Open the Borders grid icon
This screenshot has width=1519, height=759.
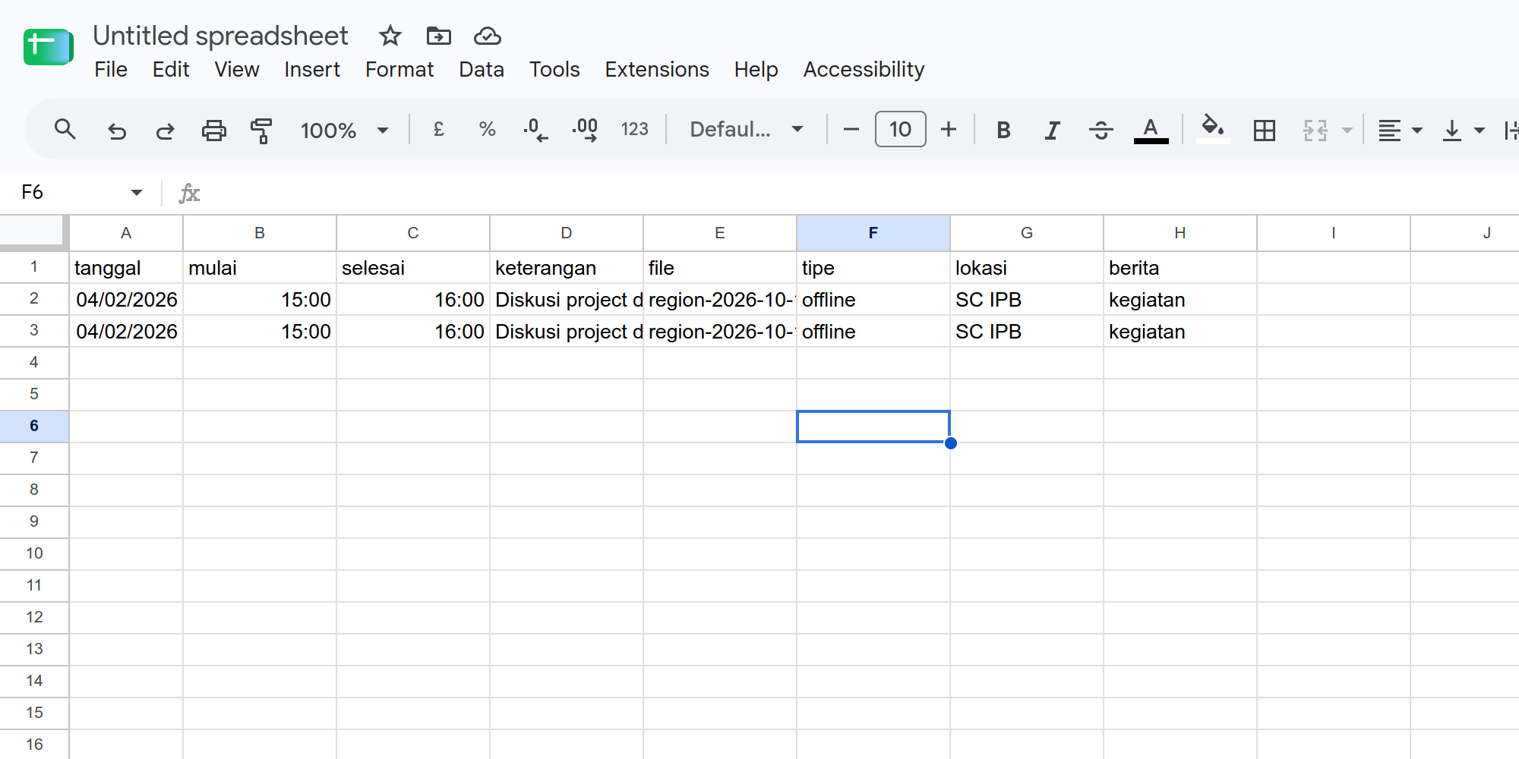pyautogui.click(x=1265, y=131)
